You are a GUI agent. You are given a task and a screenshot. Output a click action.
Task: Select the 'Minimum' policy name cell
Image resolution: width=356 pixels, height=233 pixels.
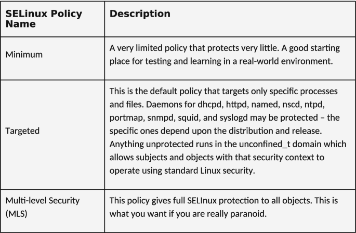point(24,55)
